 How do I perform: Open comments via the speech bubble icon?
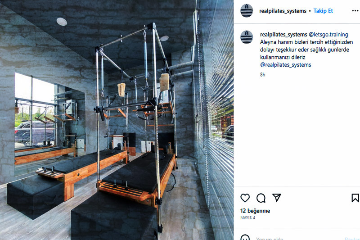[261, 198]
